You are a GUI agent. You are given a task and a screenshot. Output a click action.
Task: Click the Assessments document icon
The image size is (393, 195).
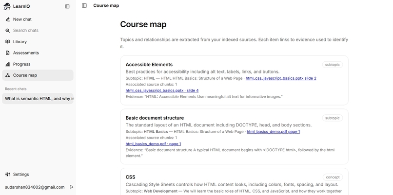pos(8,53)
